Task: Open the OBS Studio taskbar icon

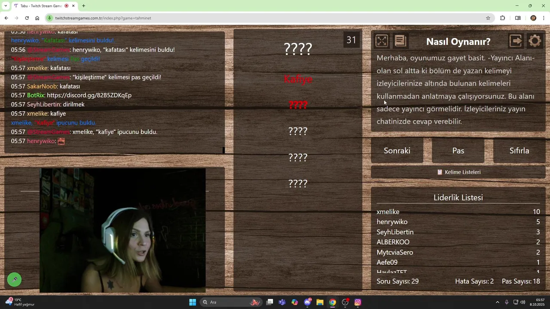Action: [x=345, y=302]
